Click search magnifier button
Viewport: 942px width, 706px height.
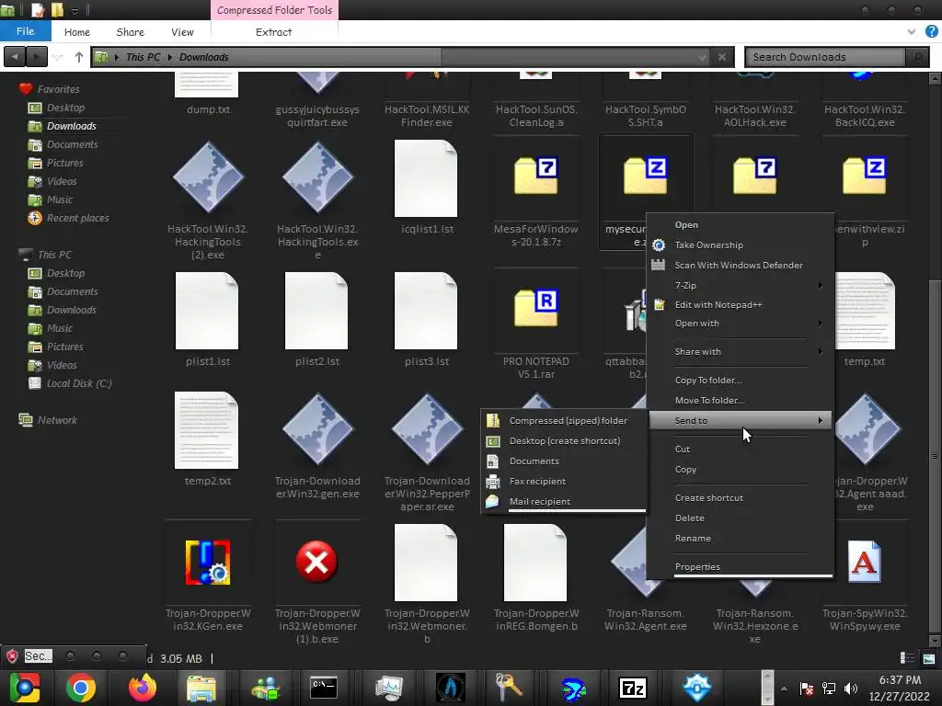(917, 57)
